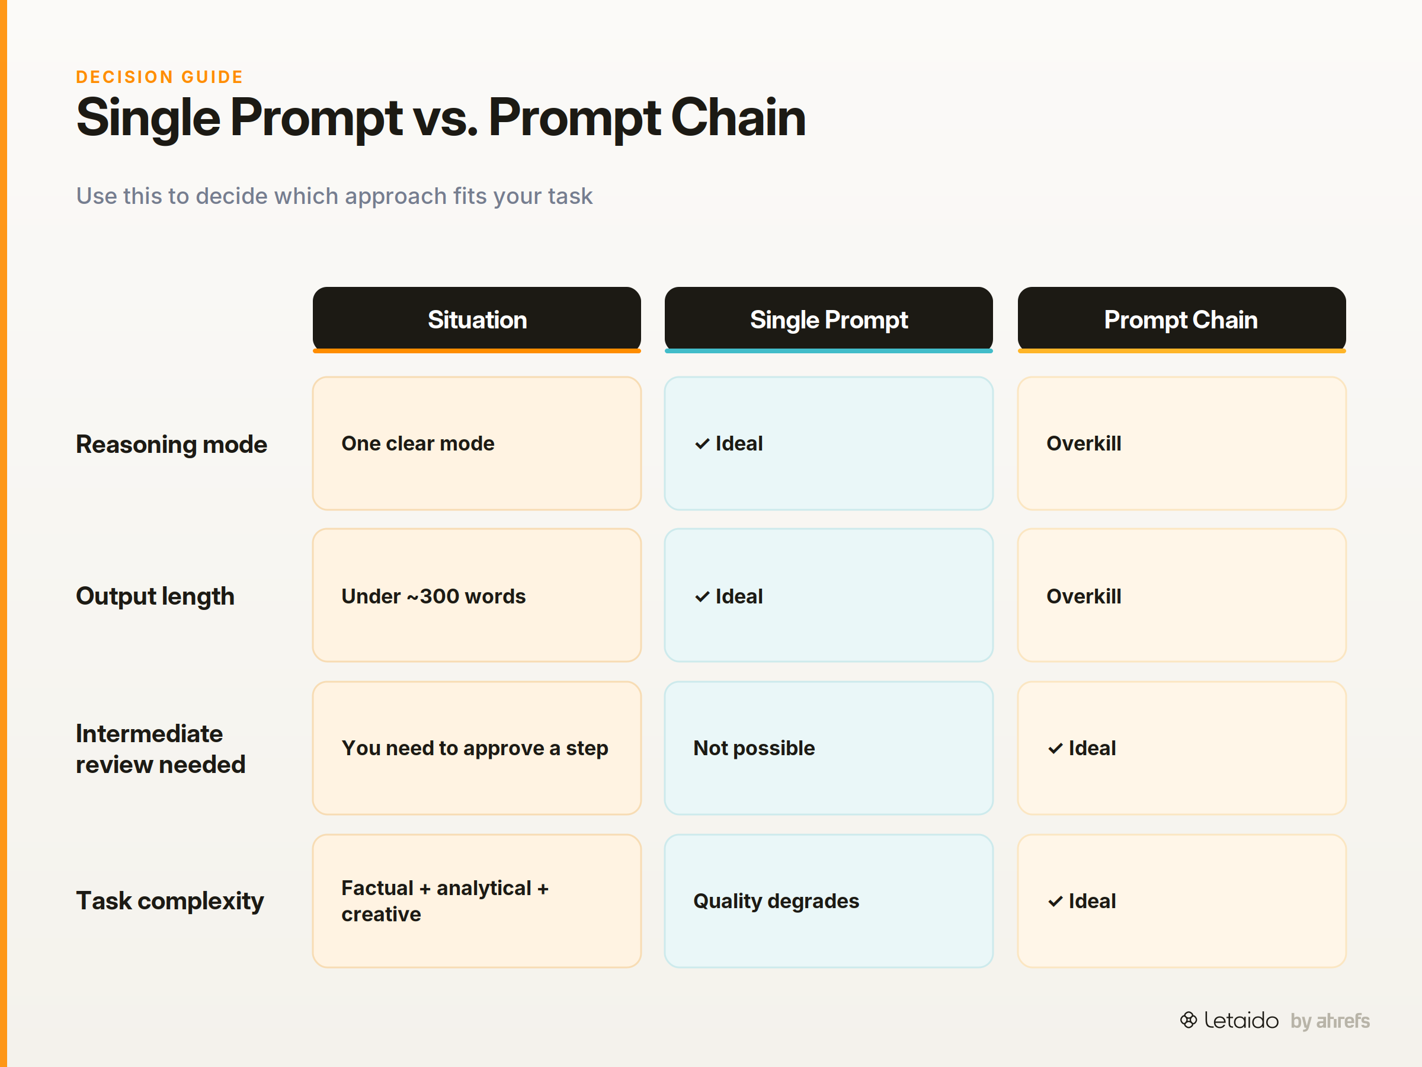Click the 'Letaido' brand name

1241,1020
